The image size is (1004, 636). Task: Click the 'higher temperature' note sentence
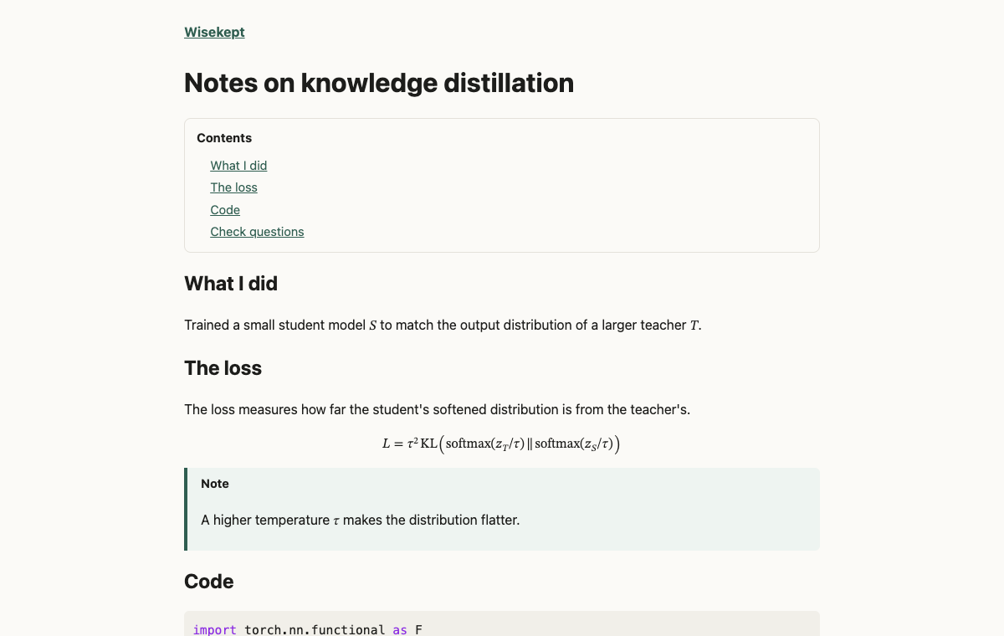(x=361, y=520)
